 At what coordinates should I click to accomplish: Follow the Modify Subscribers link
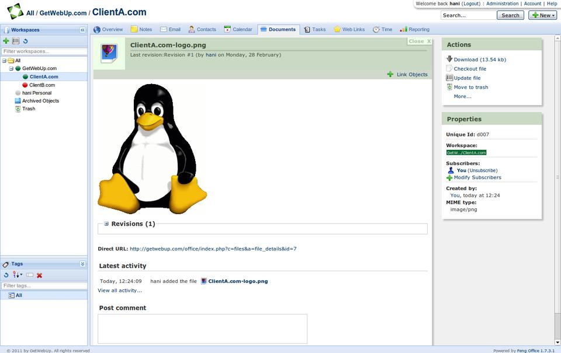[477, 177]
